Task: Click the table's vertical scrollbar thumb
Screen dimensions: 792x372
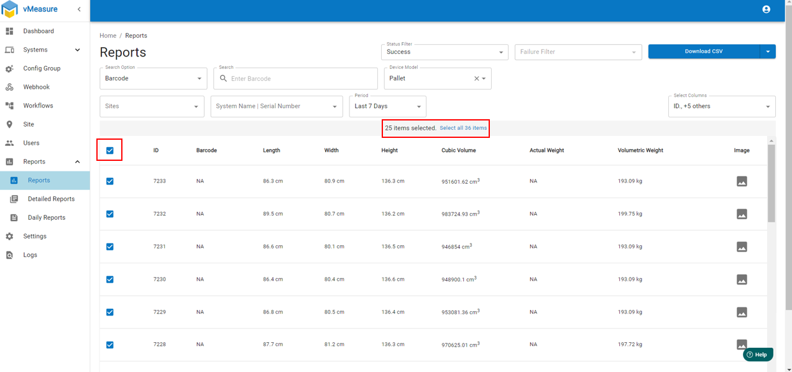Action: pos(771,183)
